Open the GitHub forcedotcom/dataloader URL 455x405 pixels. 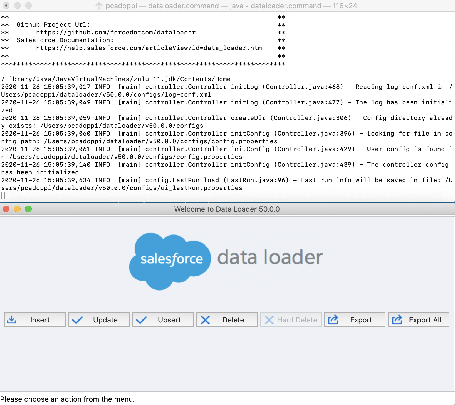coord(116,32)
